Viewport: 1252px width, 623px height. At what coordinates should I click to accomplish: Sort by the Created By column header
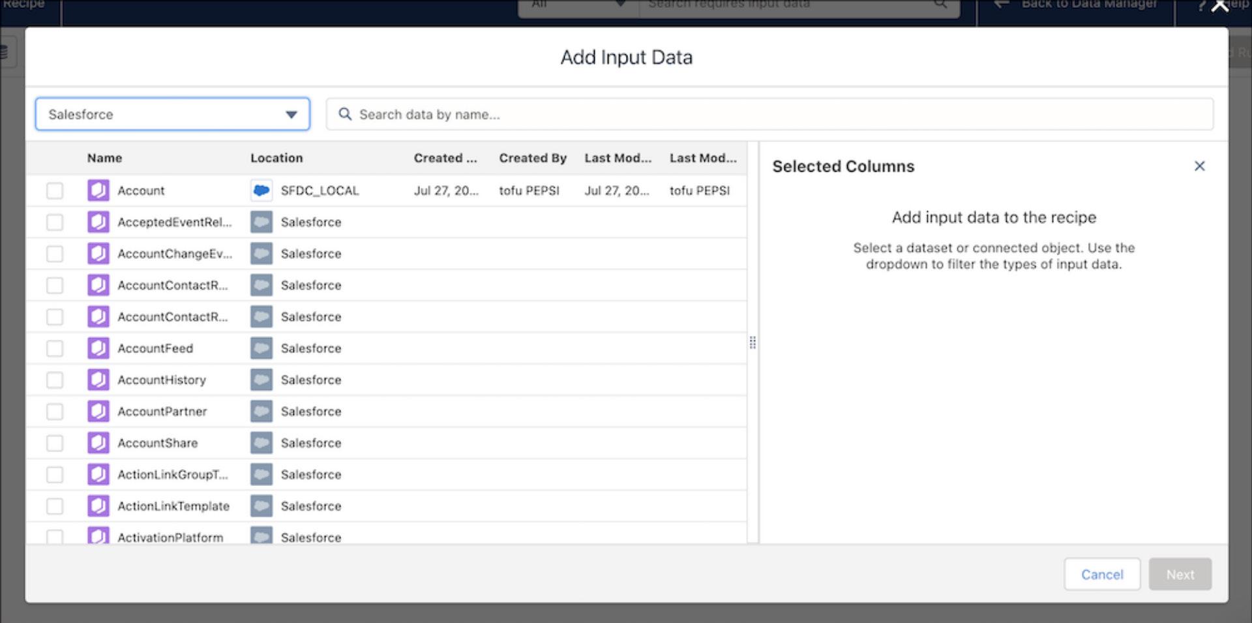533,158
